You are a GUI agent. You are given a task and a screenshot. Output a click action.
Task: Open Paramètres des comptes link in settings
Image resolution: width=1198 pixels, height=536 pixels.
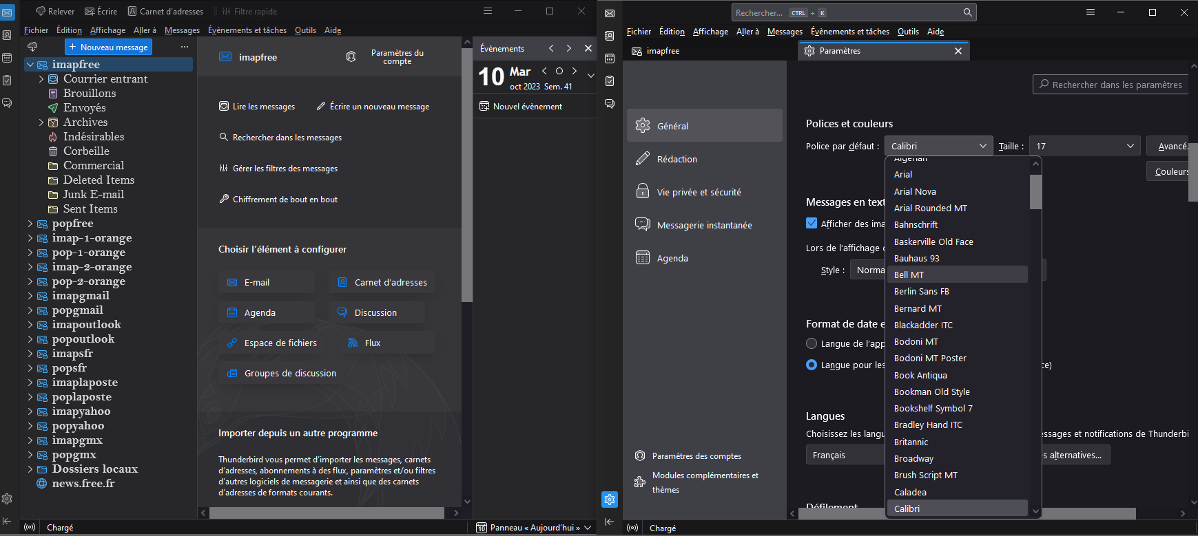(688, 455)
